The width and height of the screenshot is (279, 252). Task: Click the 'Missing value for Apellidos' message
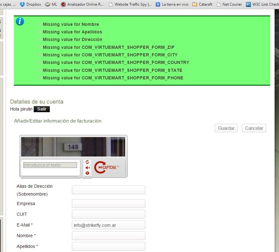73,32
